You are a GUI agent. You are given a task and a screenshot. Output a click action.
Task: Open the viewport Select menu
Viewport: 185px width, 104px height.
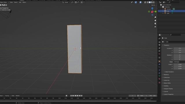tap(16, 2)
